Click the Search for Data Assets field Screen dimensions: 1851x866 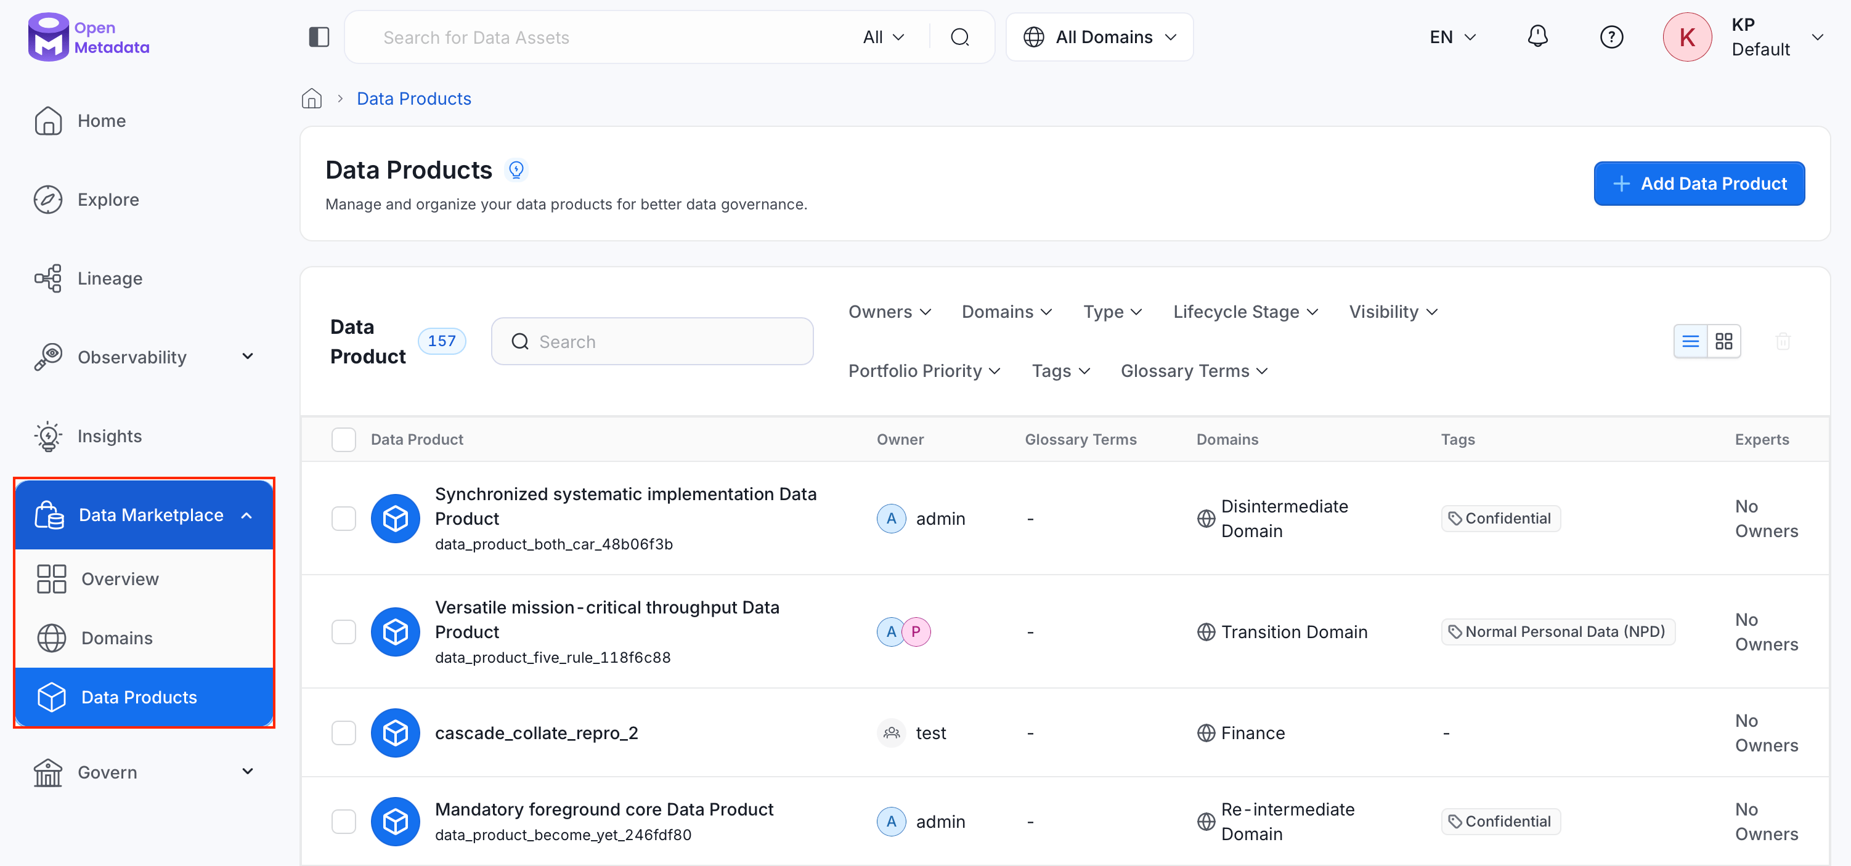604,38
